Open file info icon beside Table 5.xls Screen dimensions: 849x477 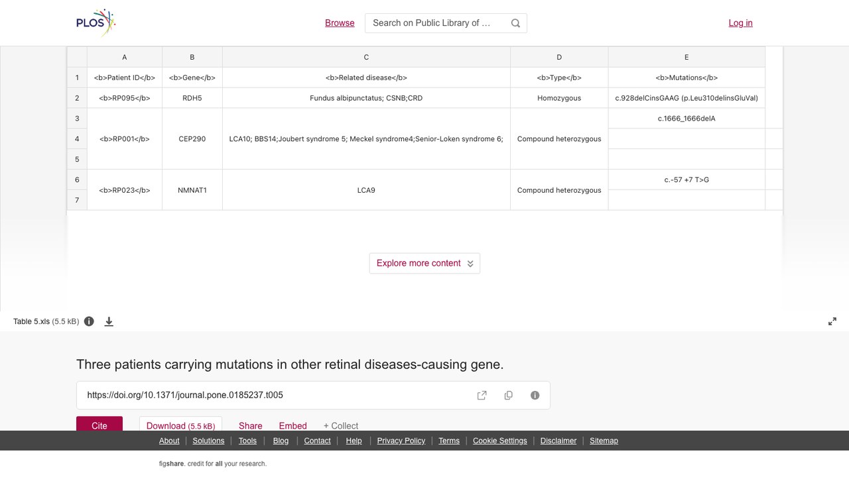[x=89, y=321]
